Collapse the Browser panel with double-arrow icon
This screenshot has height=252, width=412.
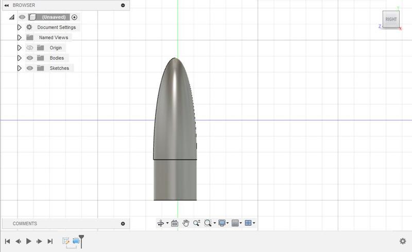(x=6, y=5)
